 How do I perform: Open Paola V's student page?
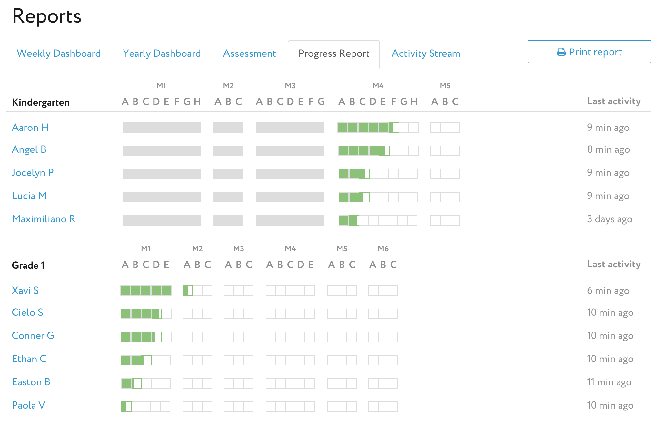pyautogui.click(x=28, y=405)
